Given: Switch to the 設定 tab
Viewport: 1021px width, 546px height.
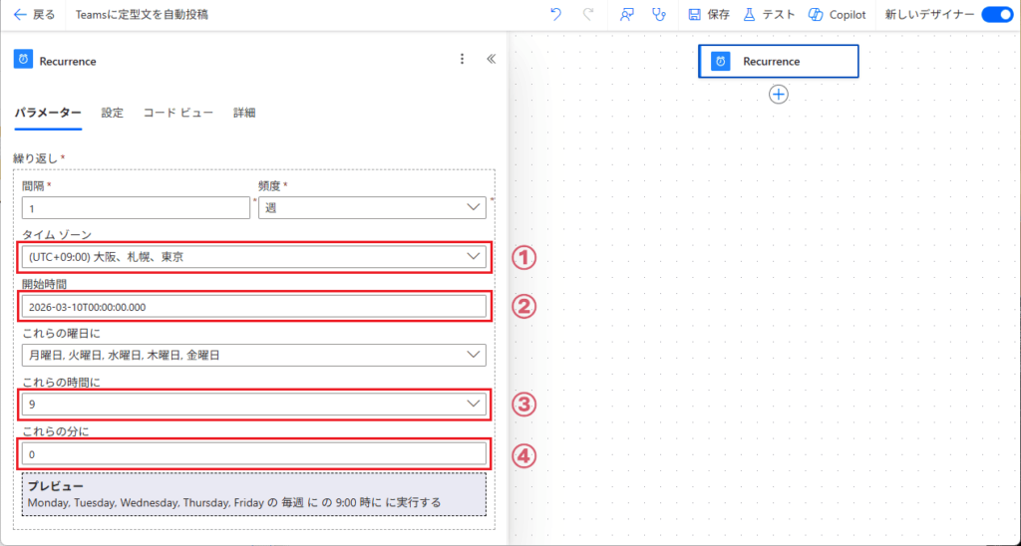Looking at the screenshot, I should coord(112,113).
